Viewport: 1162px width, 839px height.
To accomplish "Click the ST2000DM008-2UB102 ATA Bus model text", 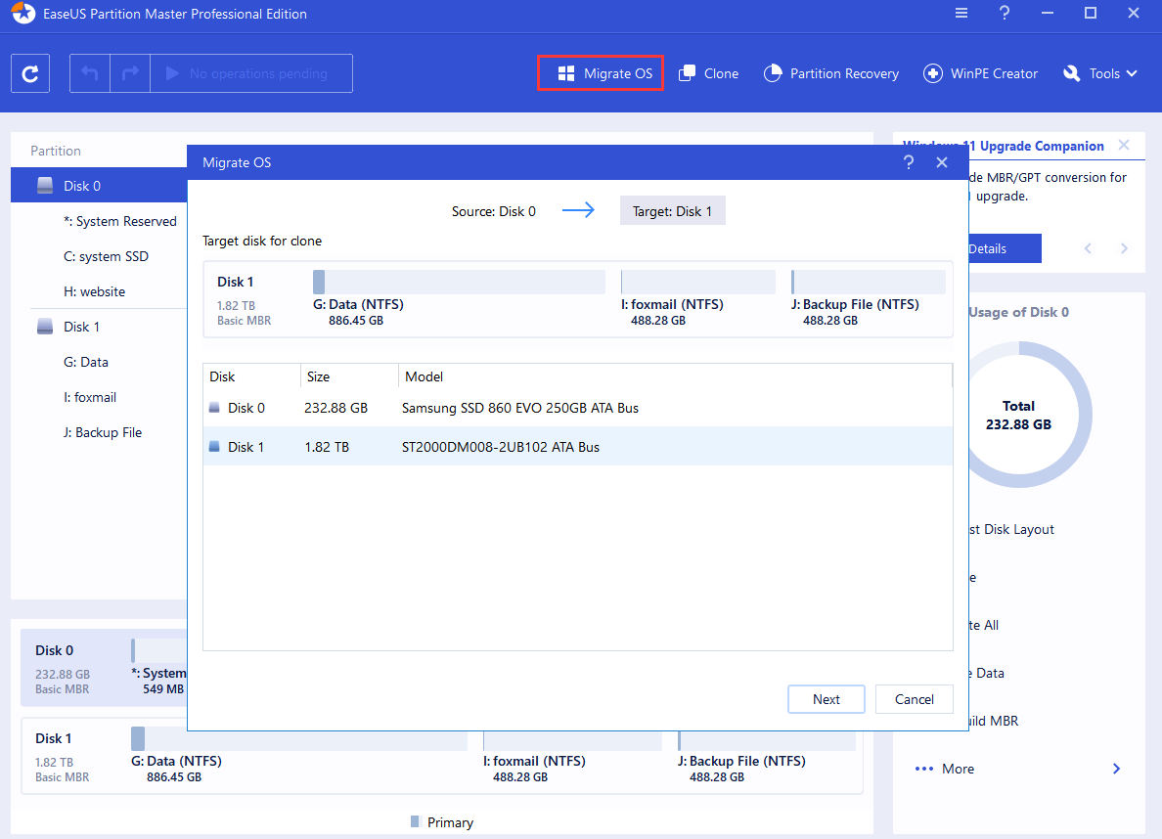I will (x=500, y=447).
